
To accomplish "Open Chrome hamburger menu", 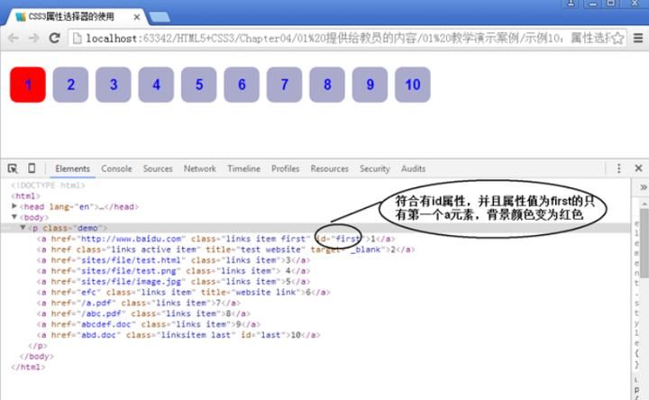I will coord(638,38).
